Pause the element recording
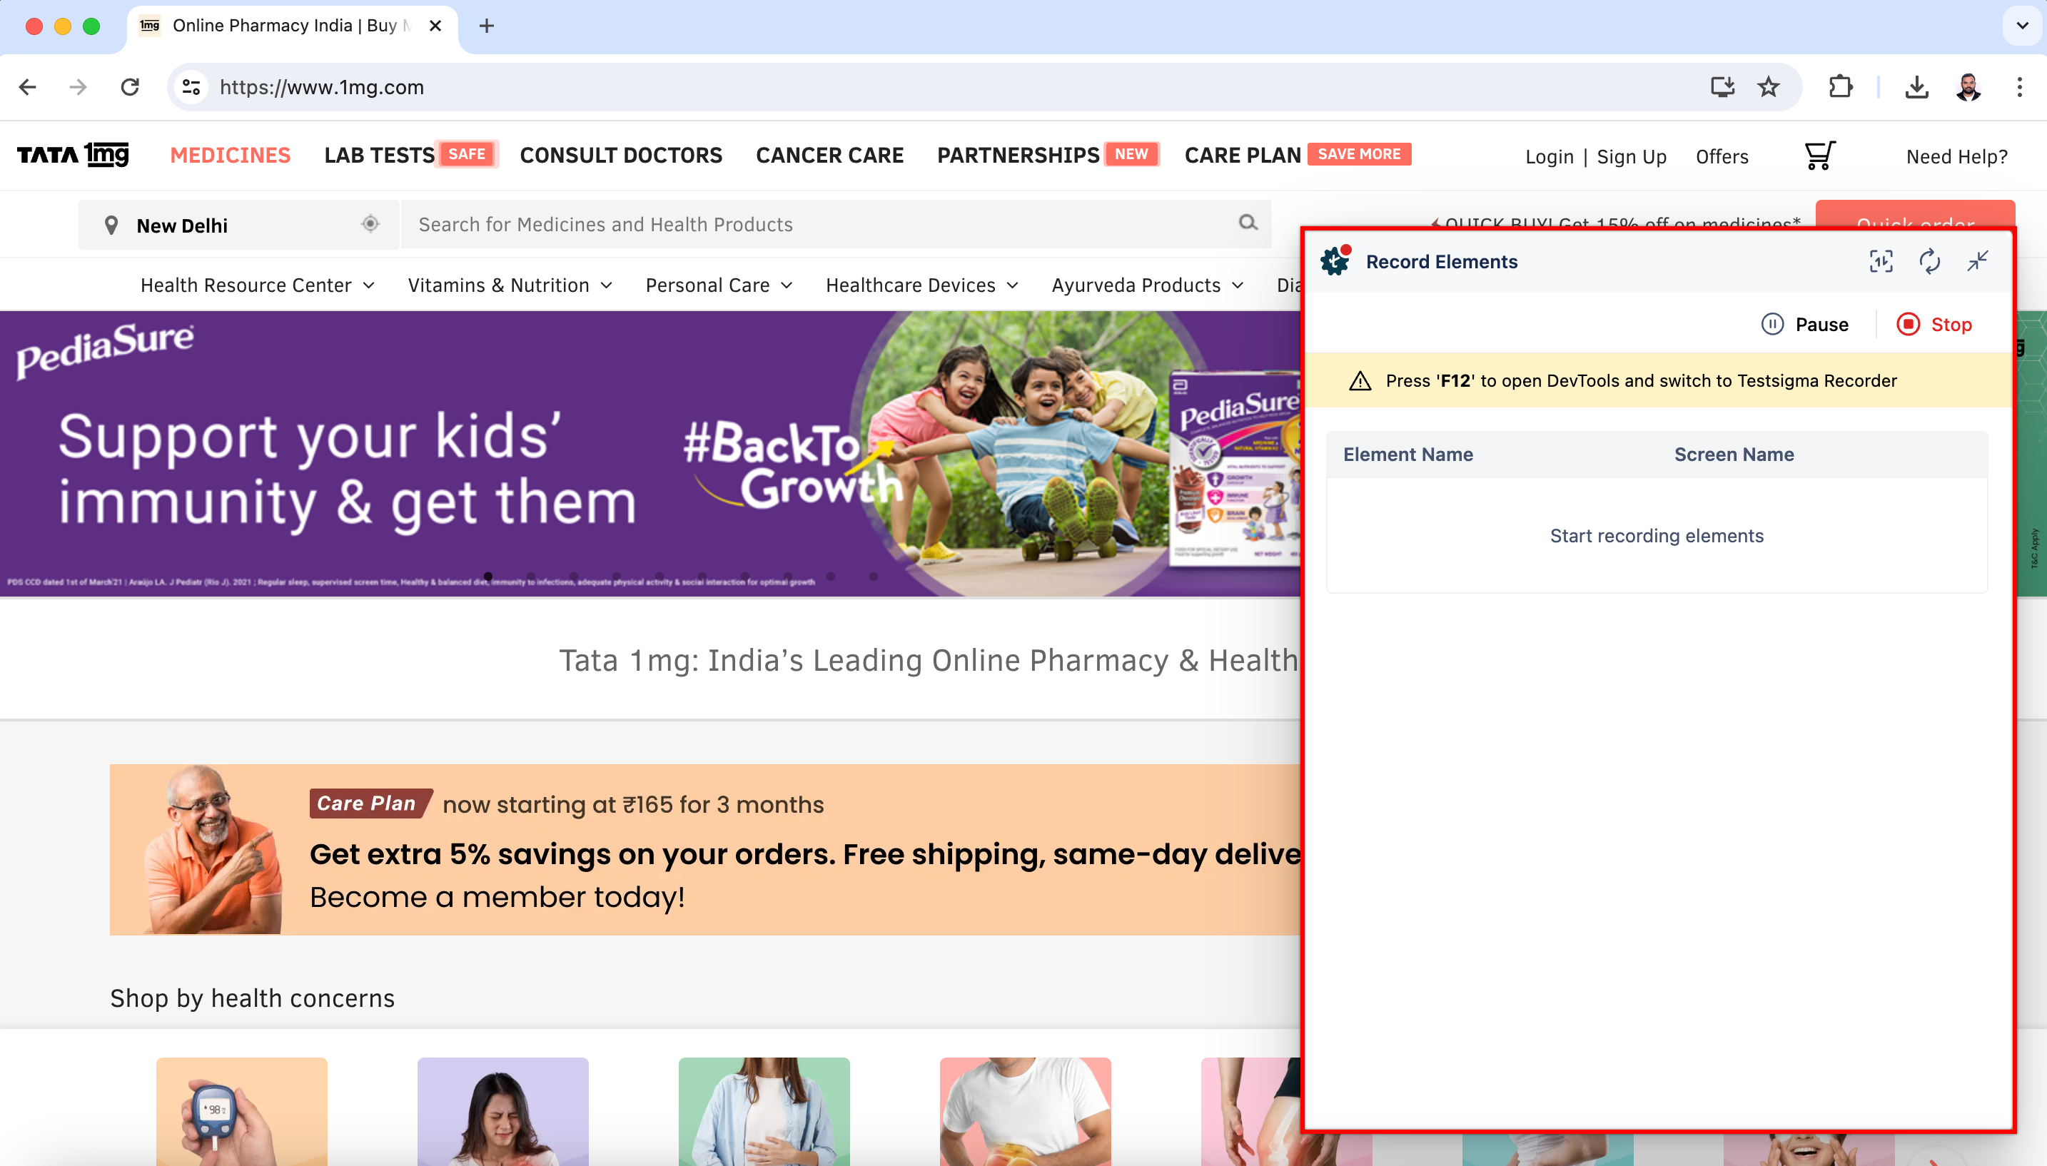Viewport: 2047px width, 1166px height. [x=1805, y=325]
